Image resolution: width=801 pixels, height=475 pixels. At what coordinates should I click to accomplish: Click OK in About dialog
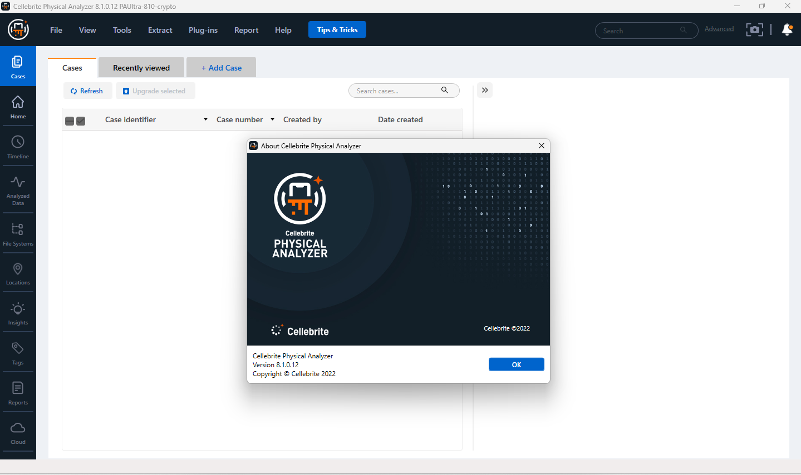pos(517,364)
